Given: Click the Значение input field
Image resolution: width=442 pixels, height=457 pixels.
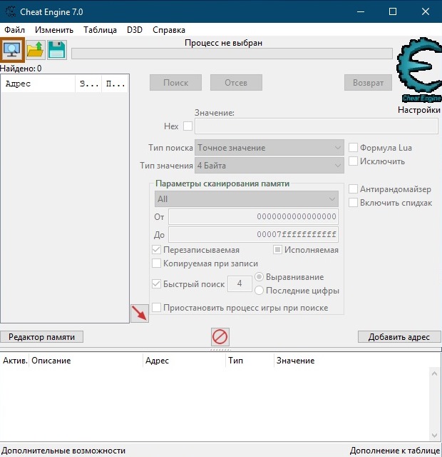Looking at the screenshot, I should click(316, 126).
